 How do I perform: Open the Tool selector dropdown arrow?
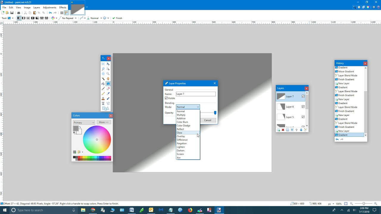pos(13,18)
